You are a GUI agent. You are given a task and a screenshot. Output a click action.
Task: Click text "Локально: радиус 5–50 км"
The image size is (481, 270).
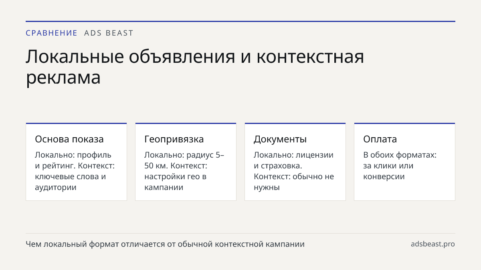point(184,160)
